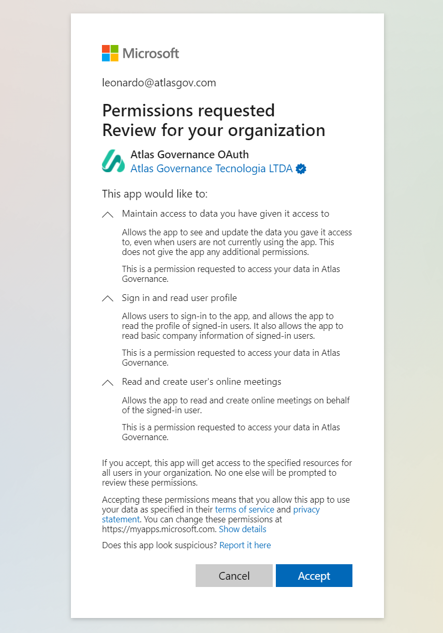Click Read and create user's online meetings title
The width and height of the screenshot is (443, 633).
click(202, 382)
